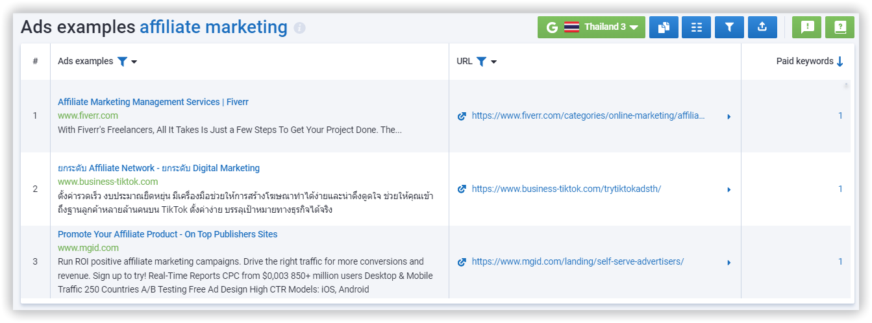Open the Thailand 3 database dropdown
The image size is (872, 323).
click(591, 27)
